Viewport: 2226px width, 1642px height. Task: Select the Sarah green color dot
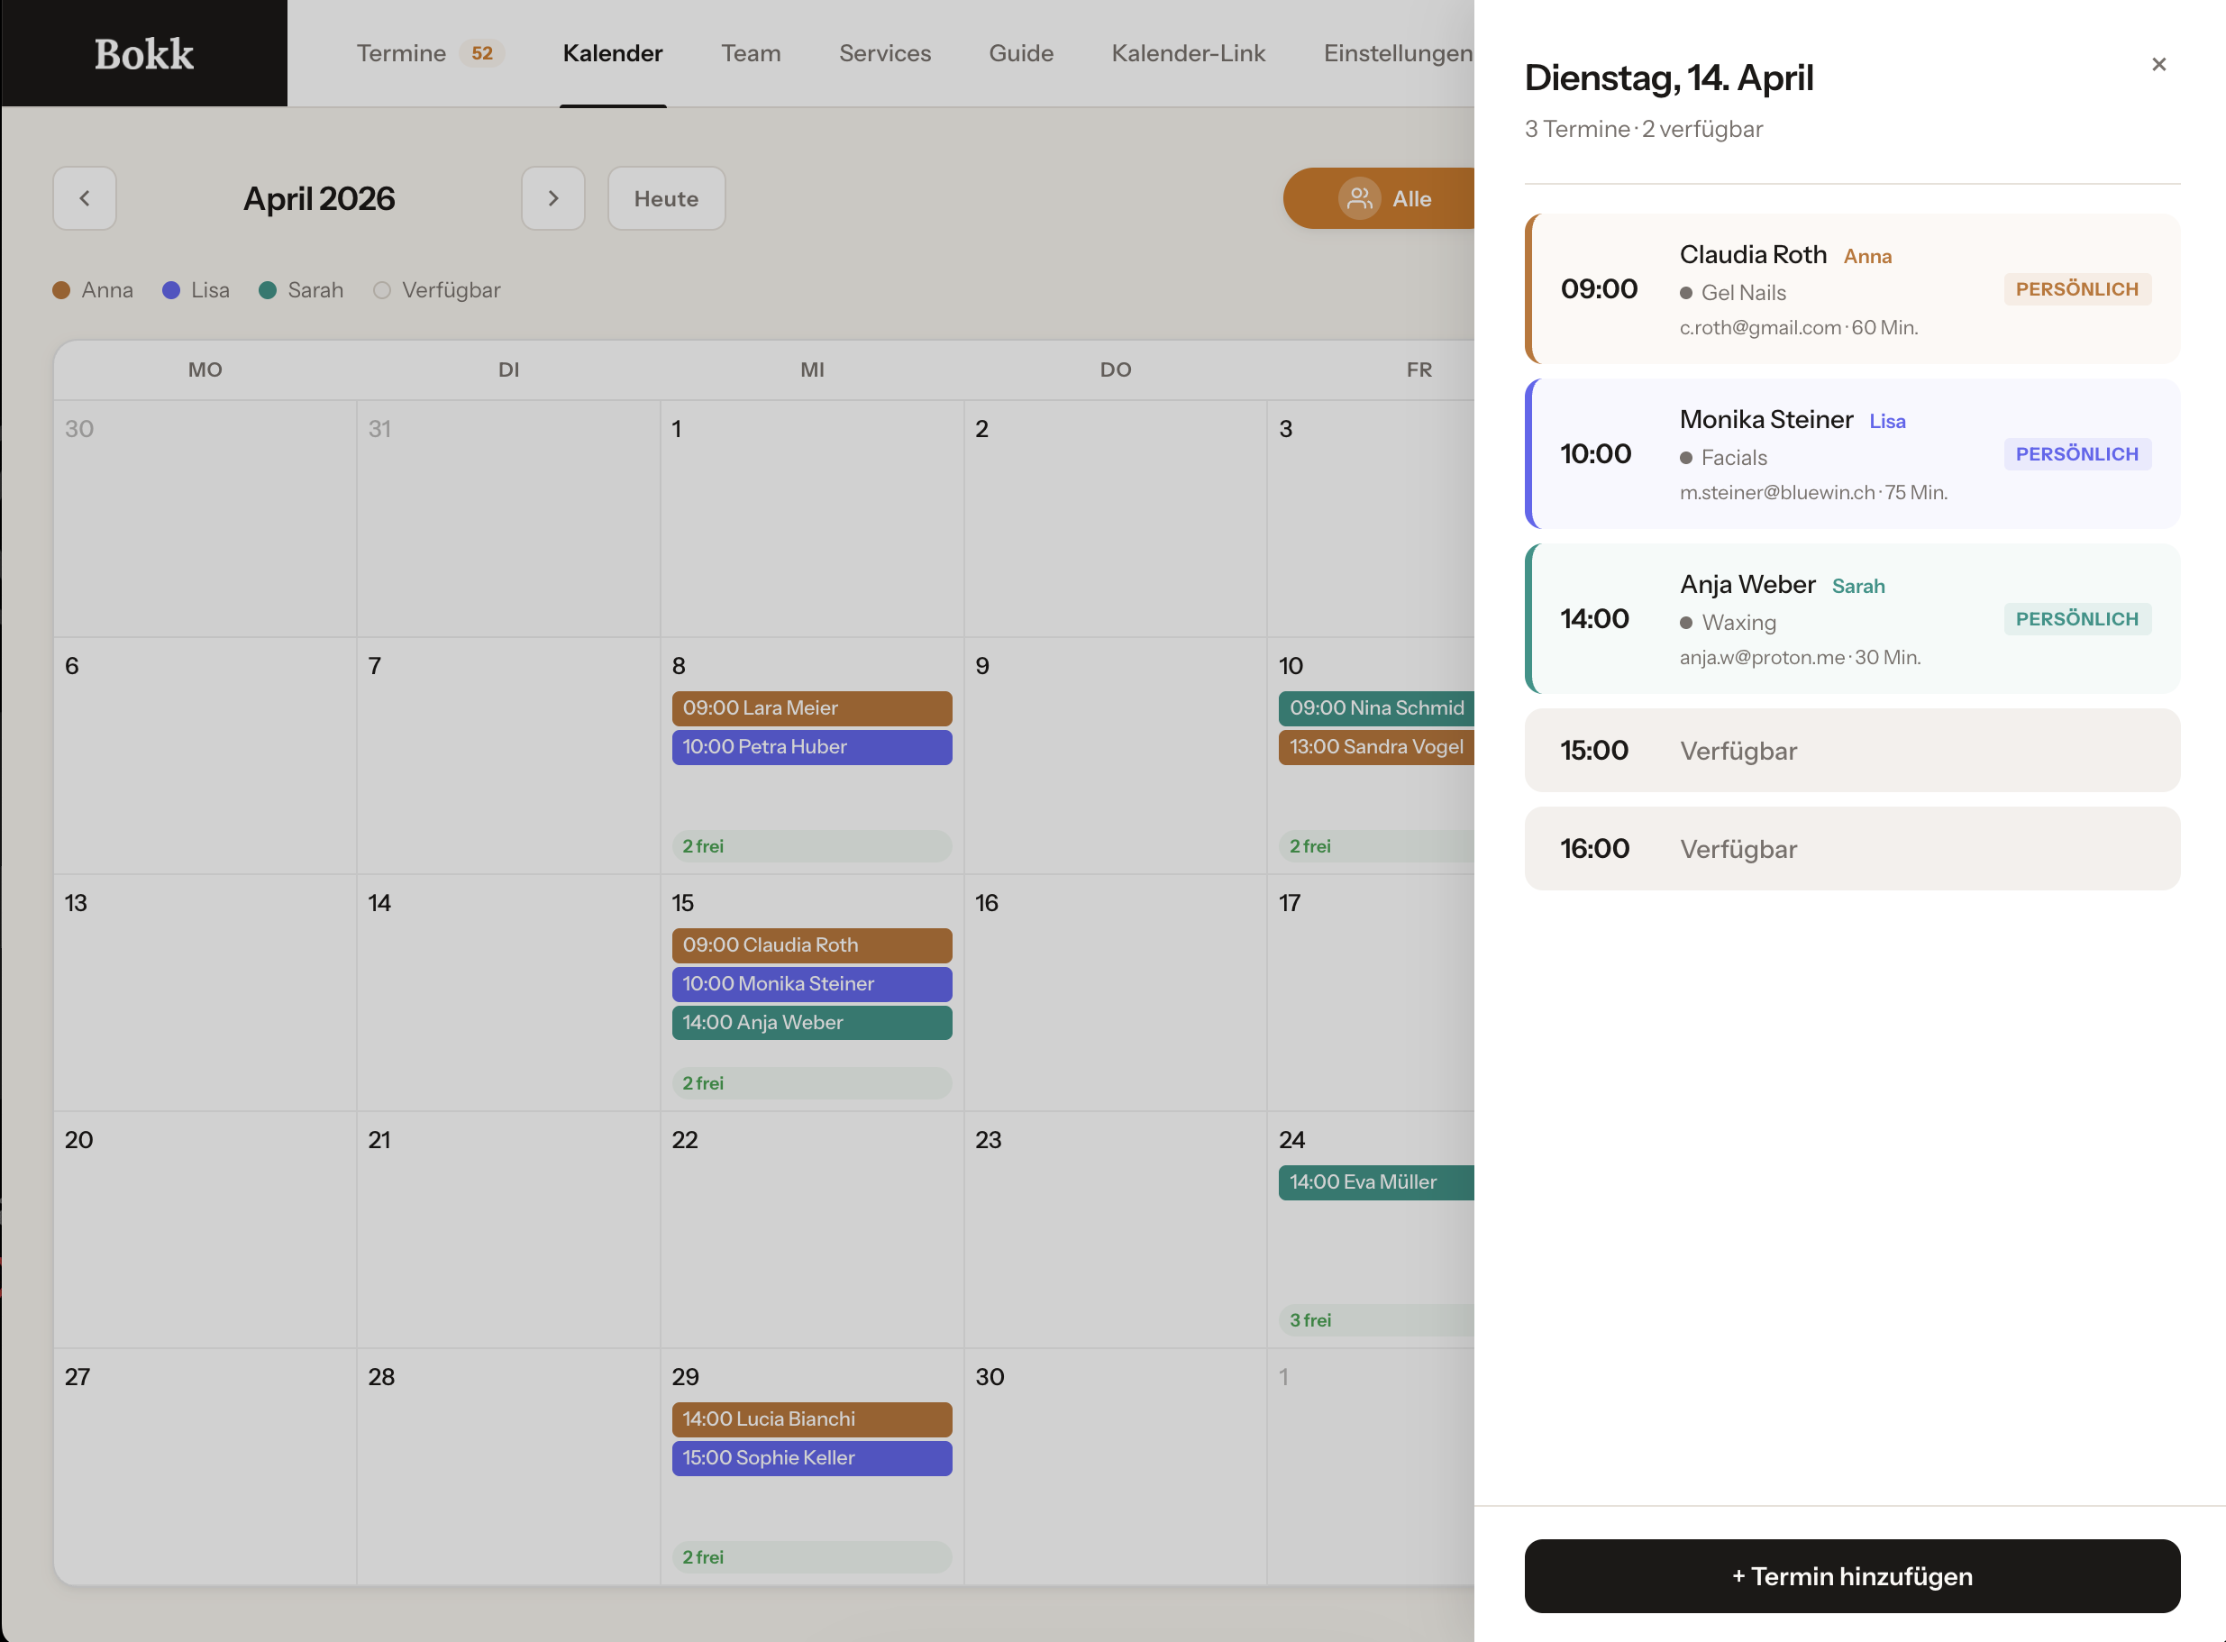point(268,289)
